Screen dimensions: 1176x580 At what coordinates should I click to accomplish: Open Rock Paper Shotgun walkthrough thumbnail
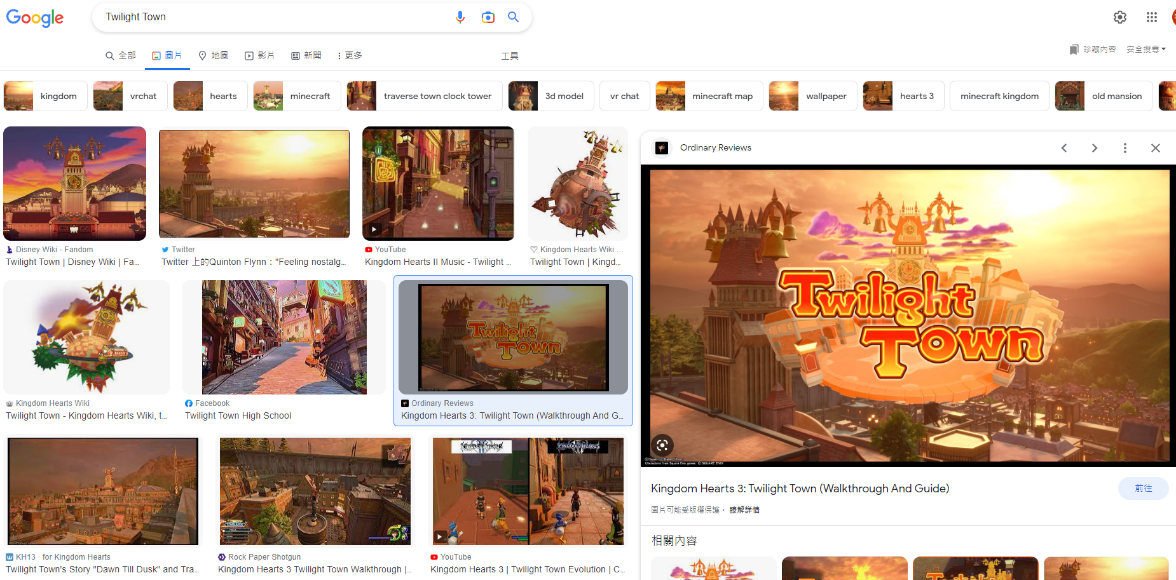[x=315, y=491]
